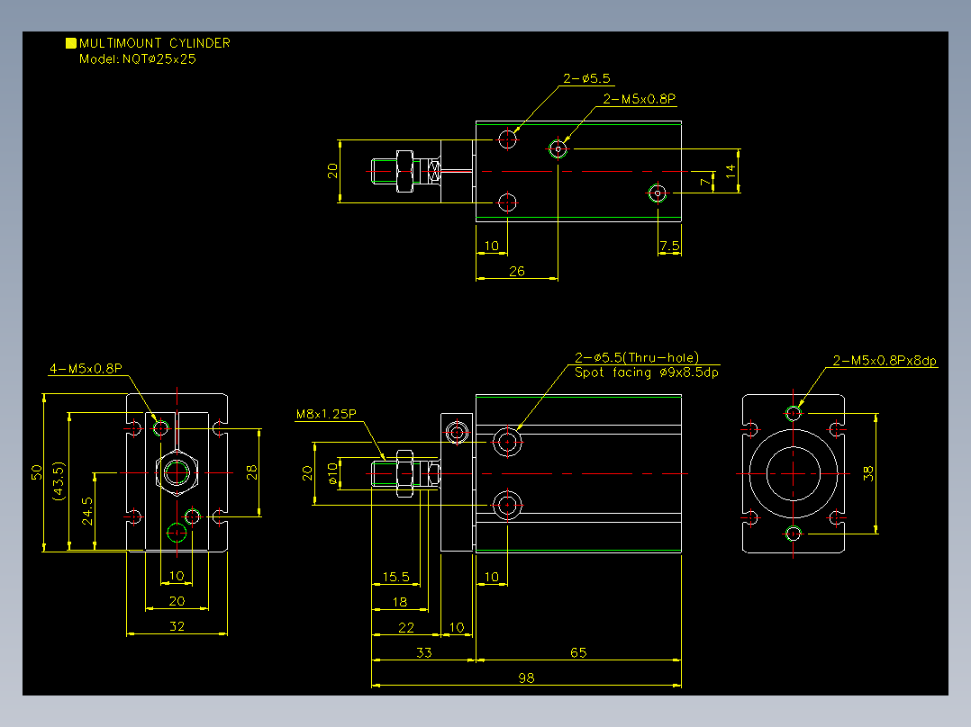Screen dimensions: 971x727
Task: Click the ø10 rod diameter dimension
Action: 332,473
